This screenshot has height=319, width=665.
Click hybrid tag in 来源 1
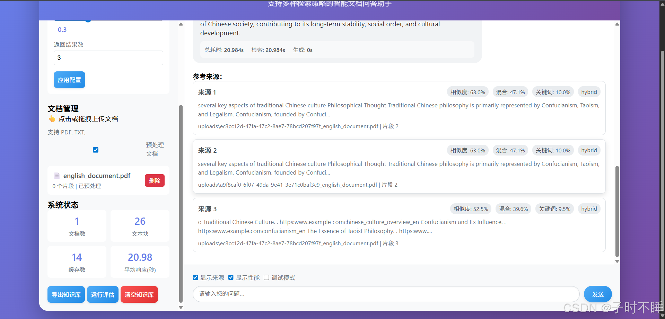coord(589,92)
